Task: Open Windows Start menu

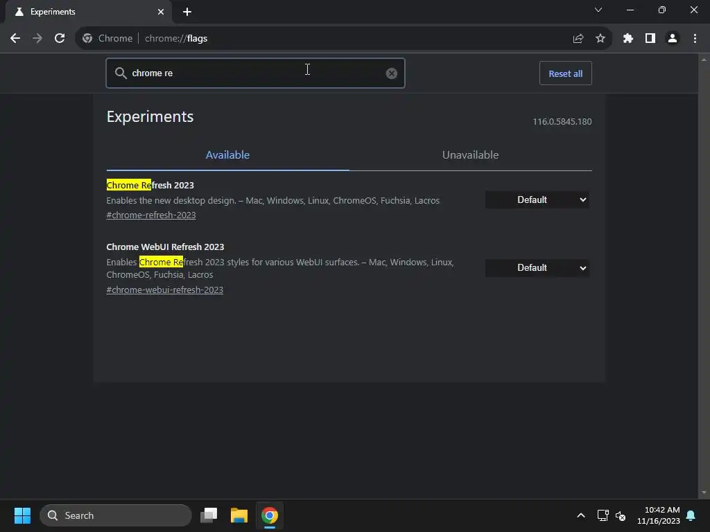Action: point(22,515)
